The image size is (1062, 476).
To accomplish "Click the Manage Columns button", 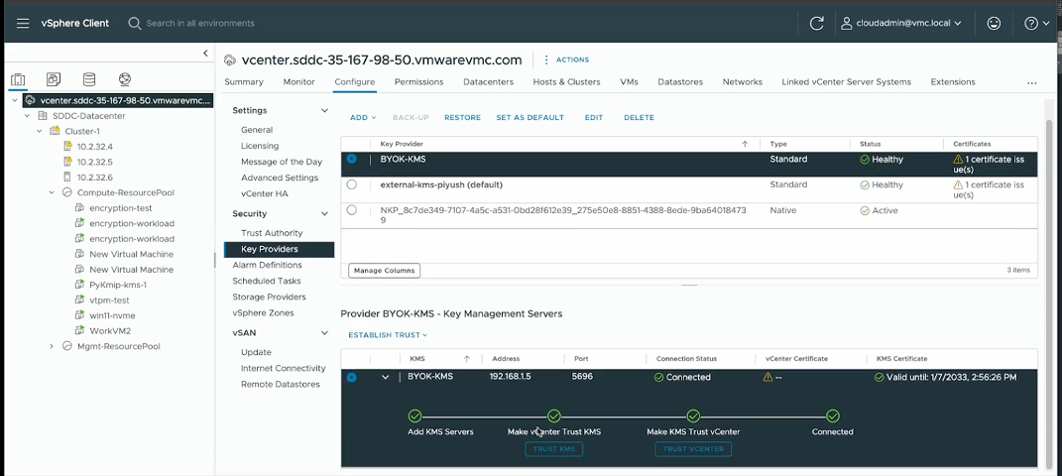I will point(384,271).
